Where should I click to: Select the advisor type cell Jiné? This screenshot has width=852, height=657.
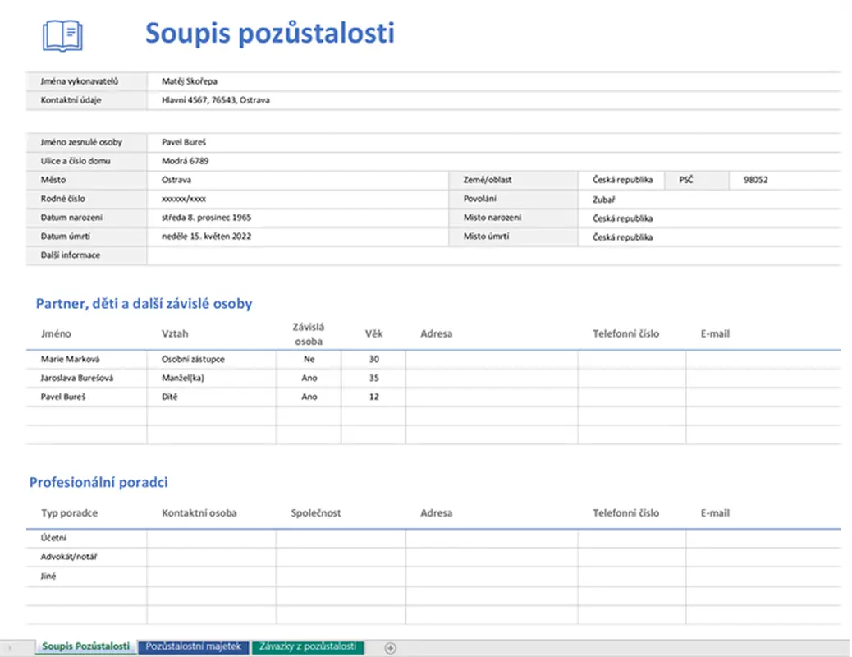tap(86, 577)
